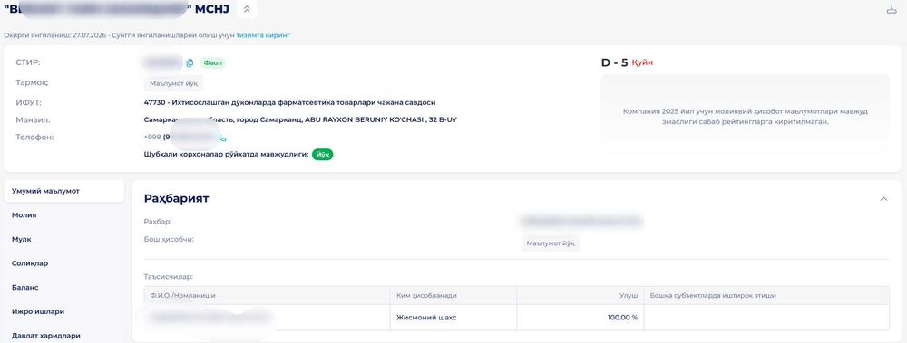The image size is (907, 343).
Task: Select the 'Умумий маълумот' sidebar tab
Action: 63,191
